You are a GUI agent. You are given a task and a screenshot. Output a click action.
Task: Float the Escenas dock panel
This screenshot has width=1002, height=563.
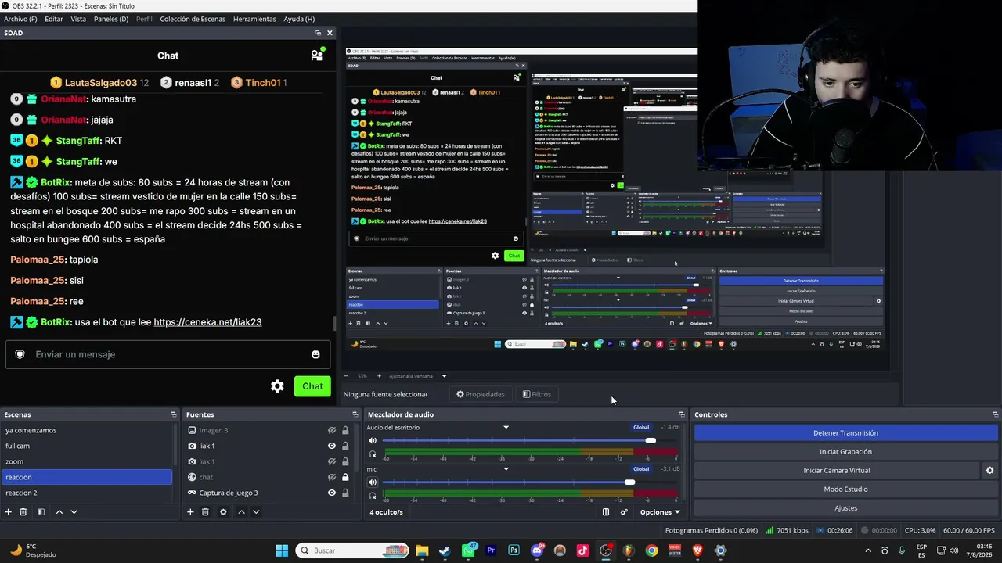(174, 414)
